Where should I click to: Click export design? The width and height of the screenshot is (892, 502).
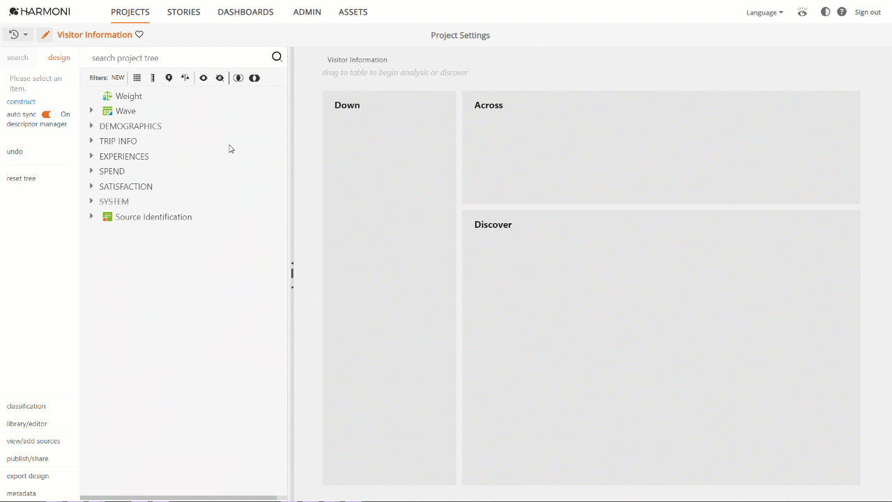28,476
